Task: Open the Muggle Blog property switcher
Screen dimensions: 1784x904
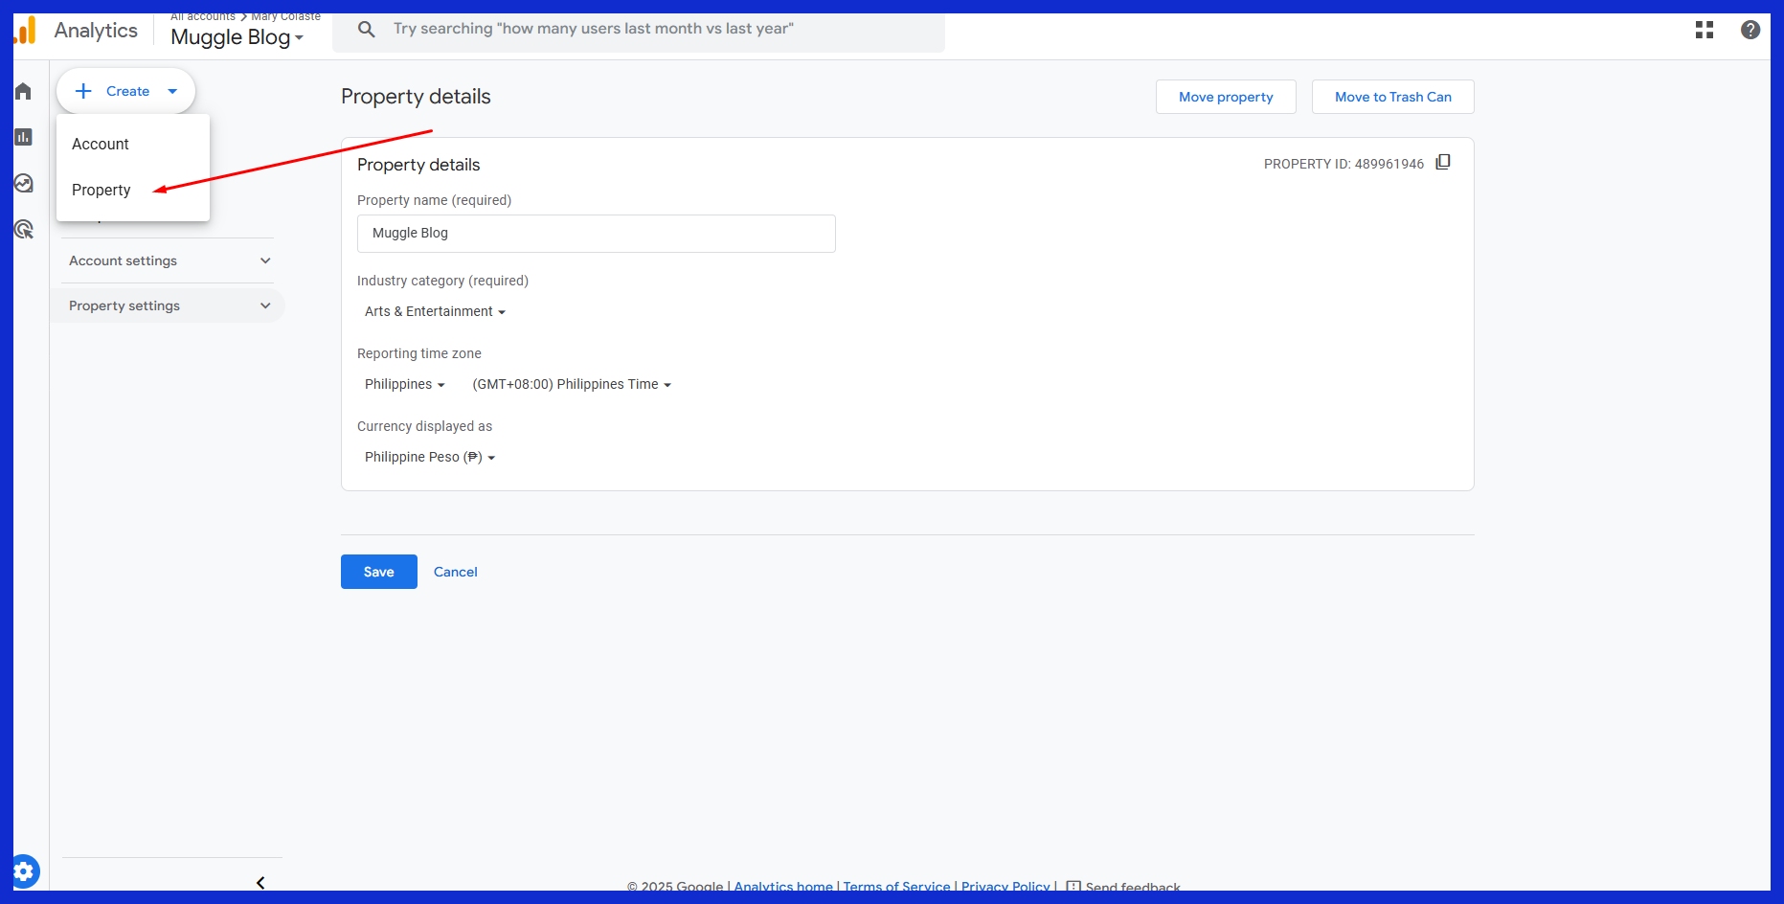Action: pyautogui.click(x=237, y=37)
